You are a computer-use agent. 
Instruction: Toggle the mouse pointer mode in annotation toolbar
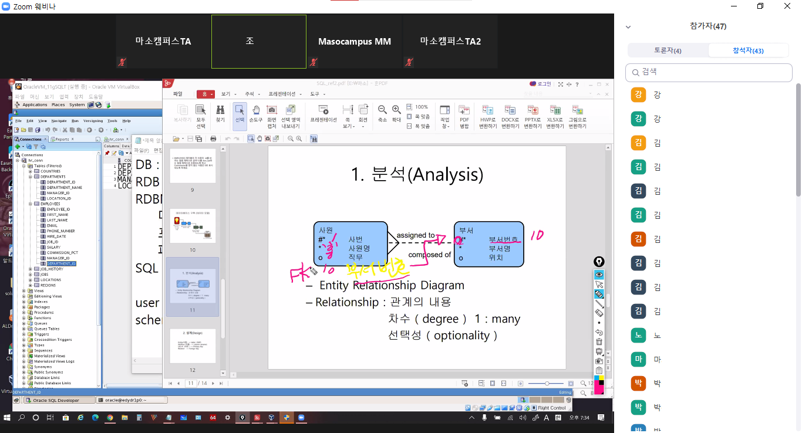[x=599, y=284]
